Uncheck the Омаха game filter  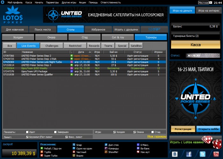(x=134, y=132)
